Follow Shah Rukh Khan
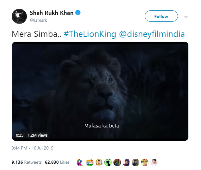 [161, 16]
